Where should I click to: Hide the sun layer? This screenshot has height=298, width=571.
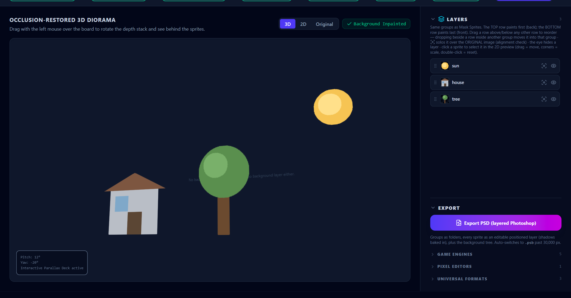point(554,66)
